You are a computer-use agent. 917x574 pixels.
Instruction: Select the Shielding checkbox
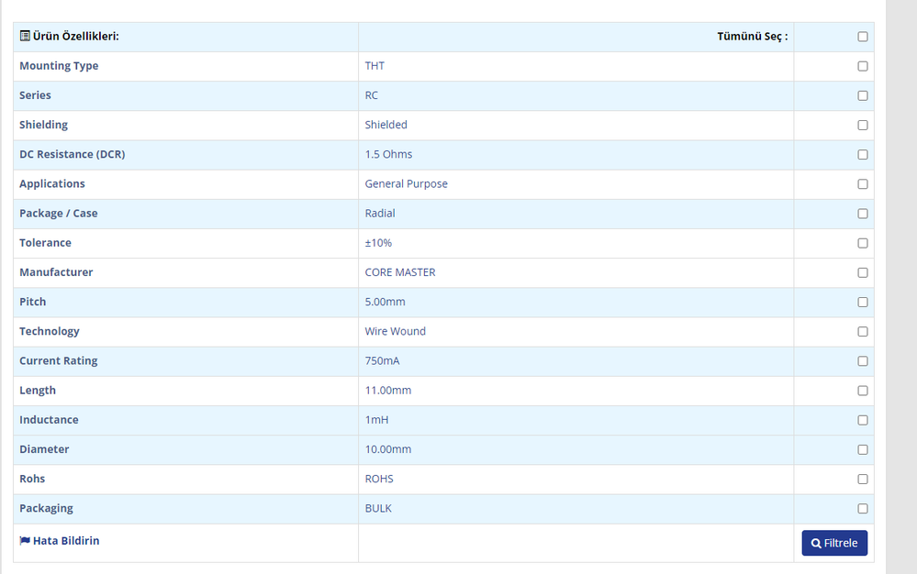[x=863, y=125]
